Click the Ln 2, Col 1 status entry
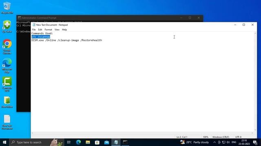 coord(182,137)
